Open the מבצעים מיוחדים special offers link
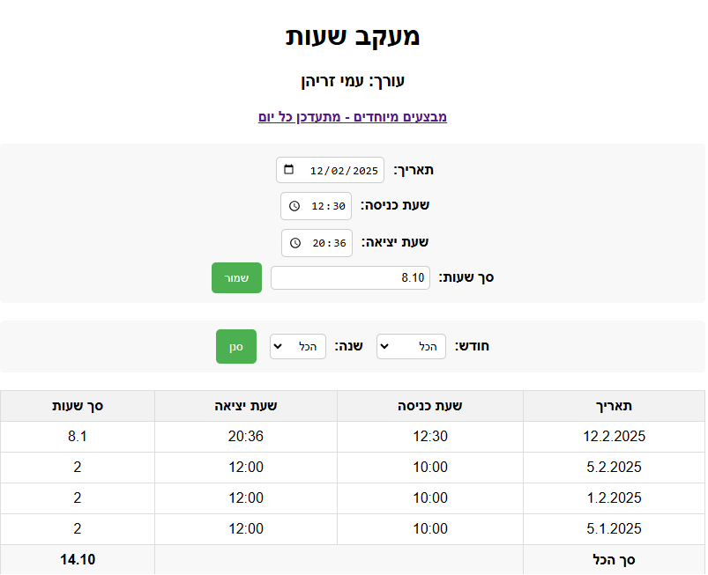Viewport: 708px width, 575px height. pyautogui.click(x=353, y=116)
